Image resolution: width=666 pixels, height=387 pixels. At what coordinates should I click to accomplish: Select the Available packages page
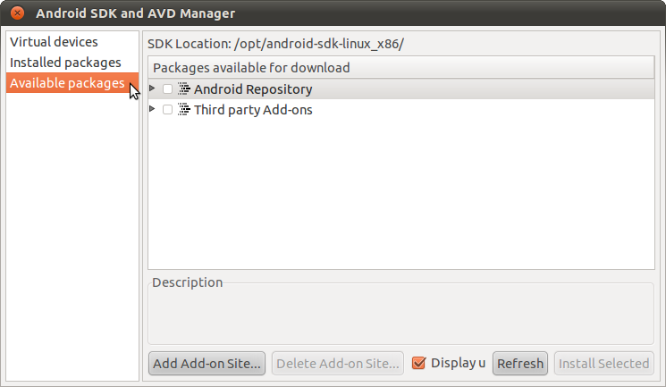pyautogui.click(x=67, y=83)
